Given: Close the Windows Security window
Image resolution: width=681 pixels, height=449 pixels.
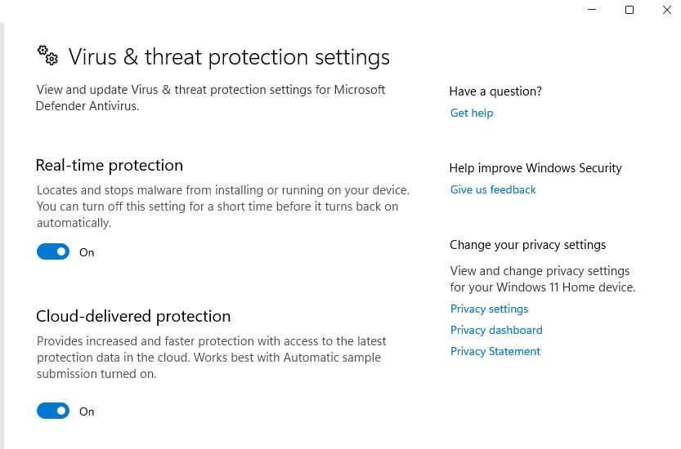Looking at the screenshot, I should 666,10.
